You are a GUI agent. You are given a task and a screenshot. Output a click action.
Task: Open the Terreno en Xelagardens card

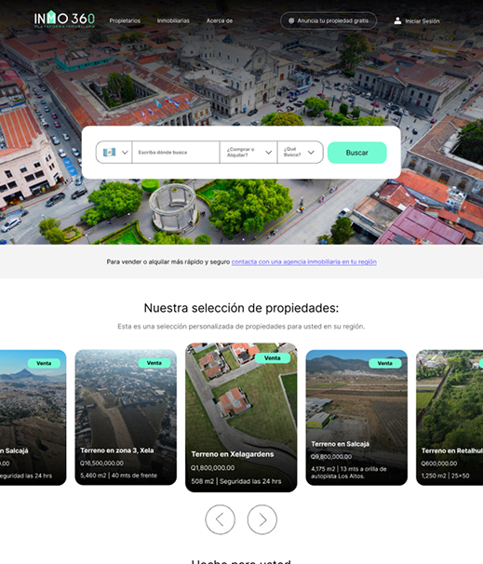point(241,417)
